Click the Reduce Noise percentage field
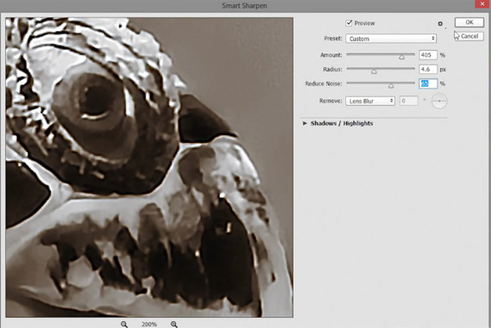This screenshot has width=491, height=328. pos(428,84)
